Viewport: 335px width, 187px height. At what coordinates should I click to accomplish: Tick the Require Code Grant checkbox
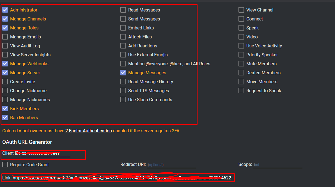[x=5, y=165]
